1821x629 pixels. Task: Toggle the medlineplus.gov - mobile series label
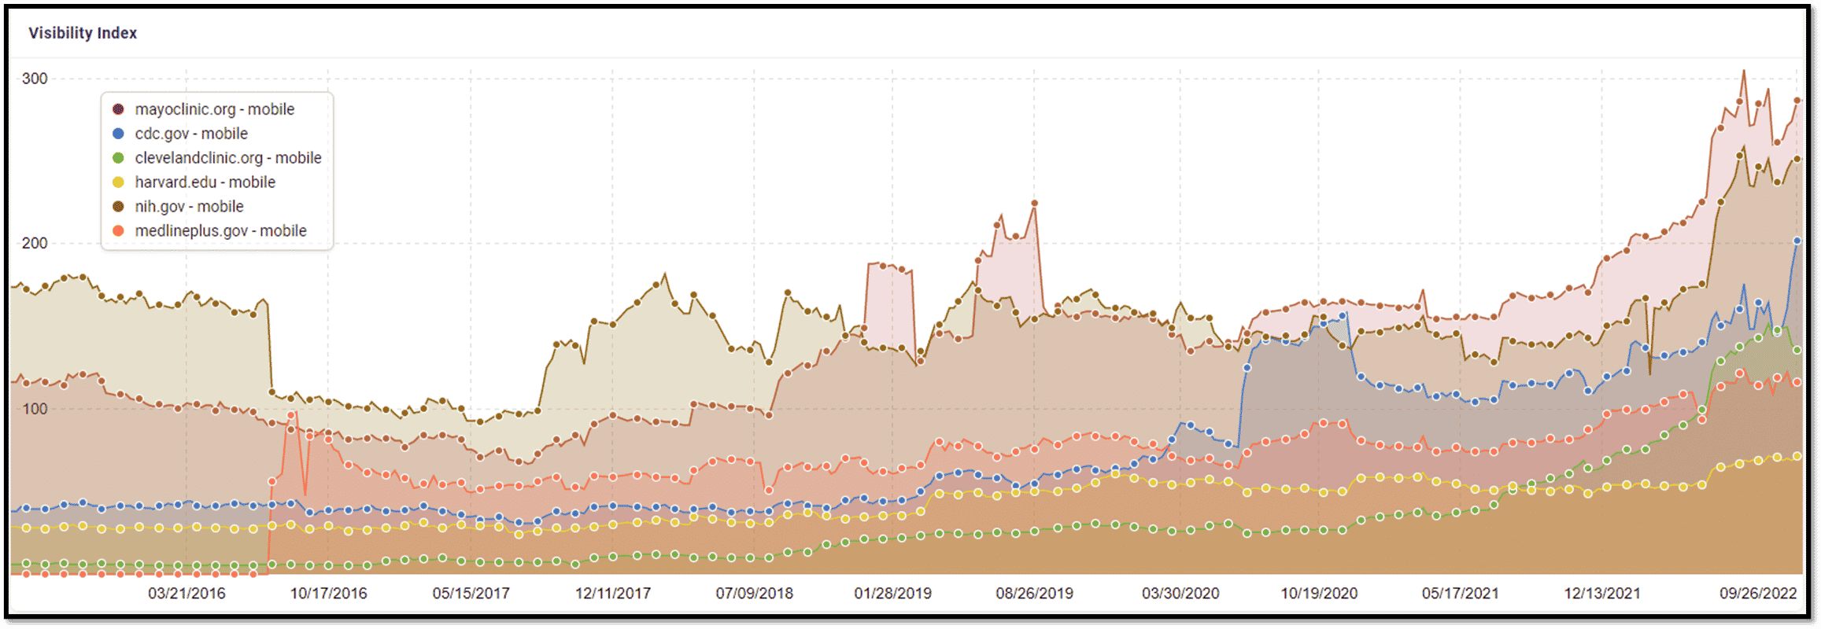pyautogui.click(x=221, y=231)
